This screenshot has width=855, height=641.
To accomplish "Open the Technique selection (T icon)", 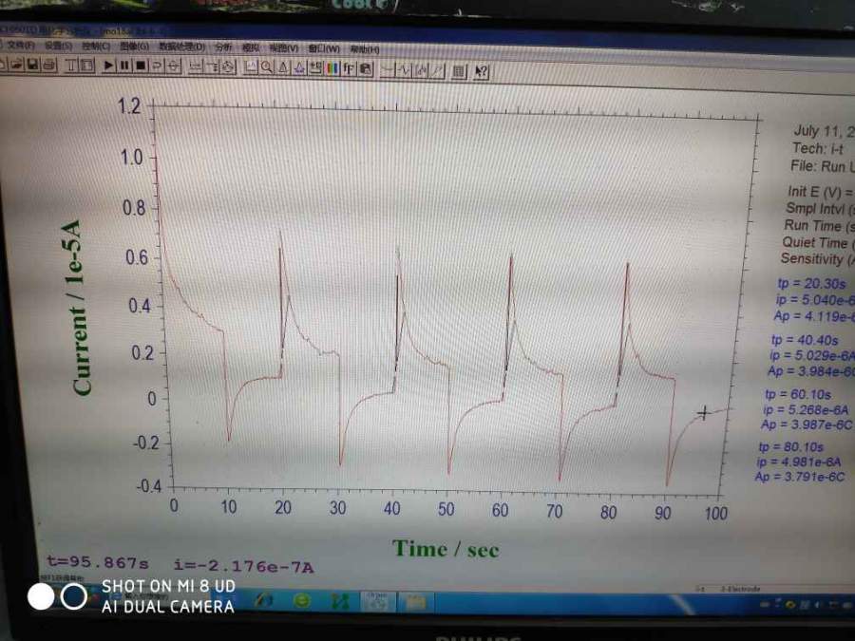I will click(71, 66).
